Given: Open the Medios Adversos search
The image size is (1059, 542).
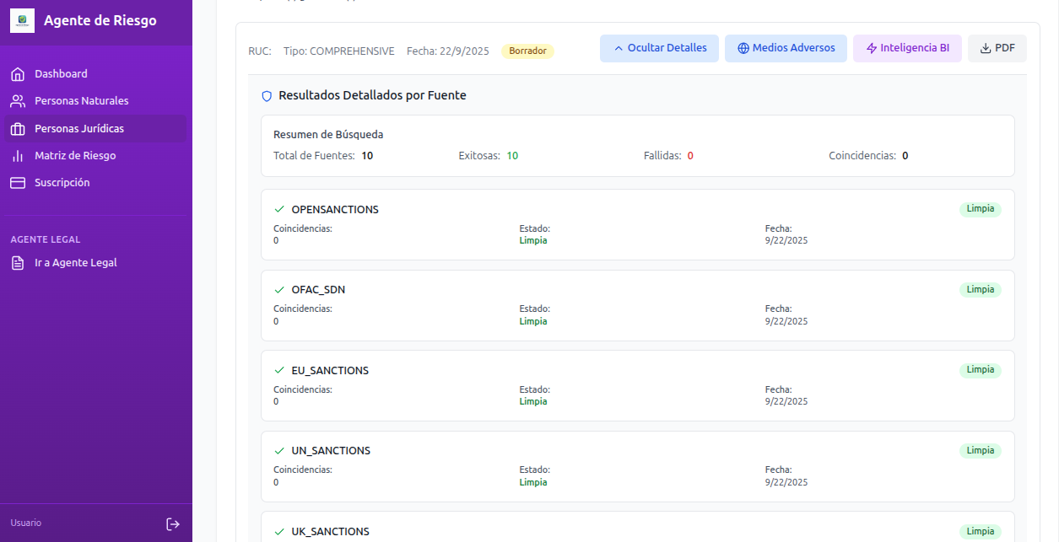Looking at the screenshot, I should point(786,48).
